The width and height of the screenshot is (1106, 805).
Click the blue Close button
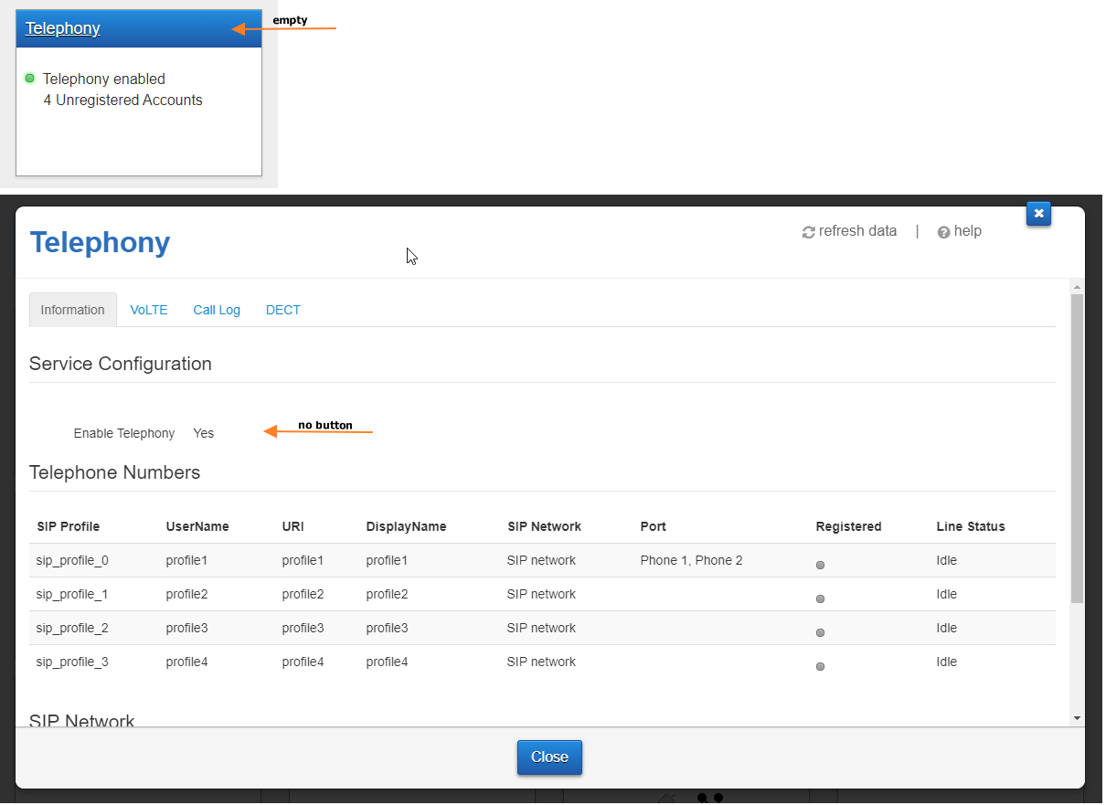(x=549, y=757)
